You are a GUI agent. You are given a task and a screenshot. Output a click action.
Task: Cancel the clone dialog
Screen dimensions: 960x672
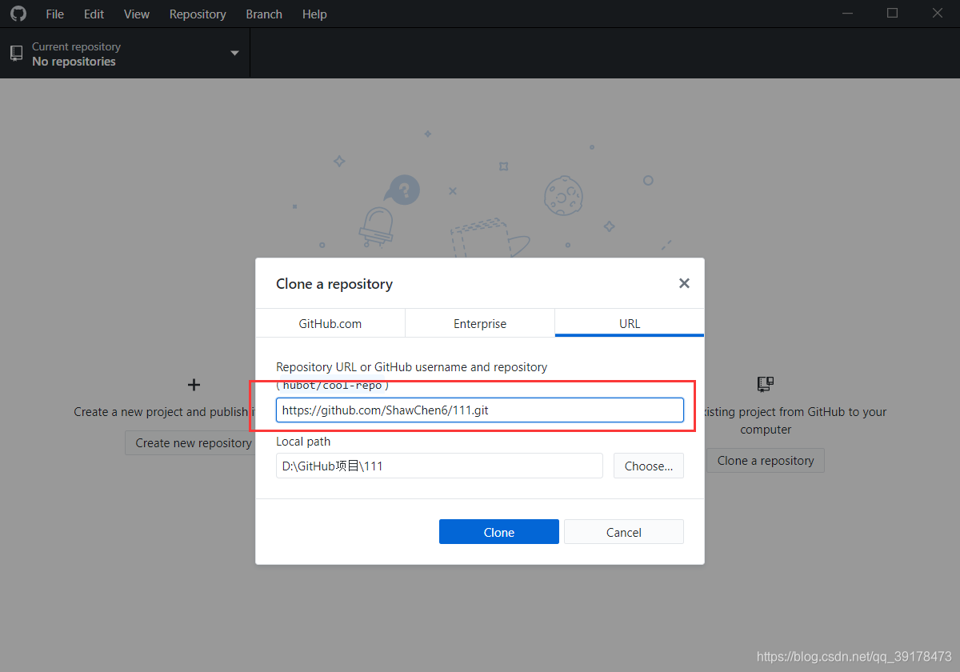tap(624, 532)
